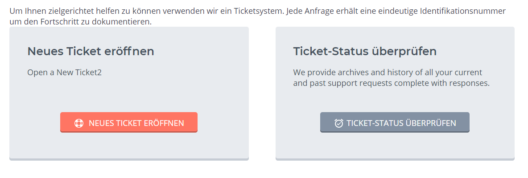This screenshot has width=528, height=178.
Task: Click the word "überprüfen" in the right heading
Action: tap(404, 52)
